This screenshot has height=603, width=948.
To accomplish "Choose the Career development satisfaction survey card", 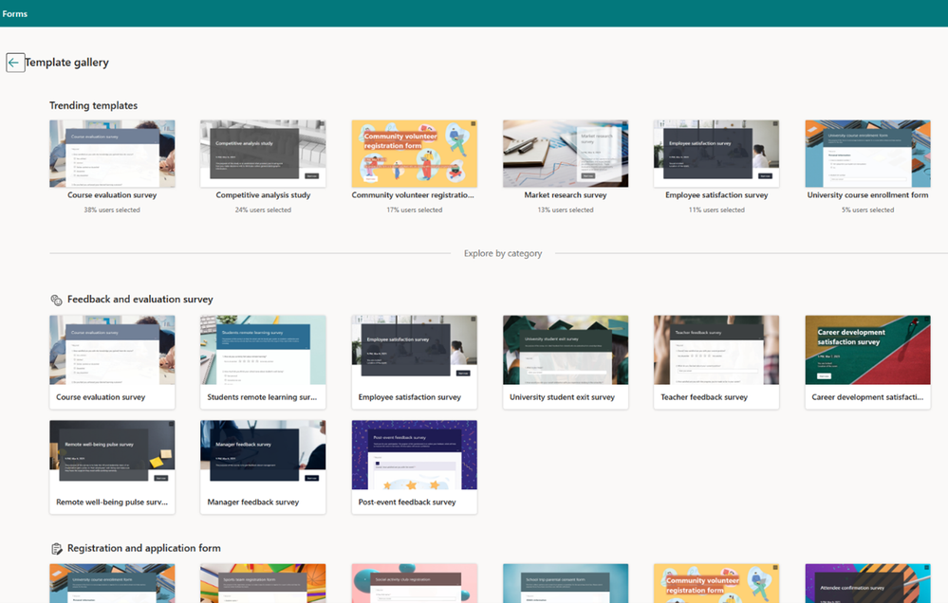I will click(867, 362).
